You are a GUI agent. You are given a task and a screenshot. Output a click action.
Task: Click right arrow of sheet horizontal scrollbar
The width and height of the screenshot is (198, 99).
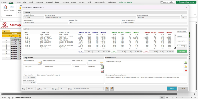[x=195, y=94]
